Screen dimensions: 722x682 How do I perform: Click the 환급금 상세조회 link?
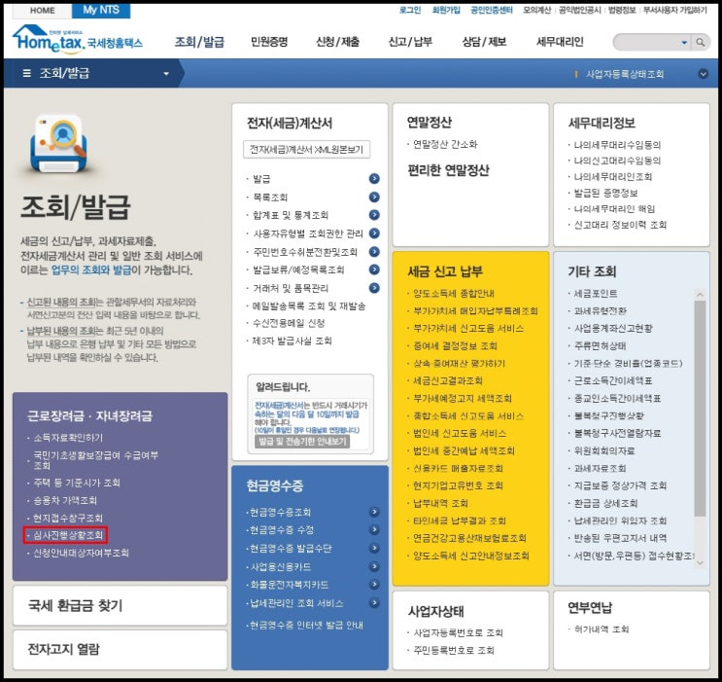tap(605, 503)
